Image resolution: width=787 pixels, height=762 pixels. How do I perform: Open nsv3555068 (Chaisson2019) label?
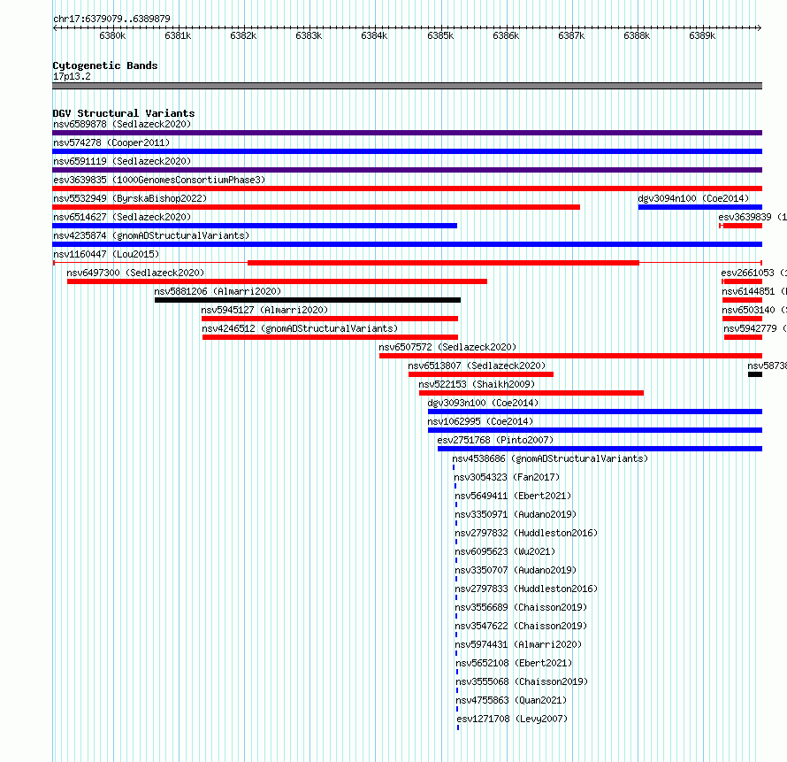pyautogui.click(x=522, y=681)
